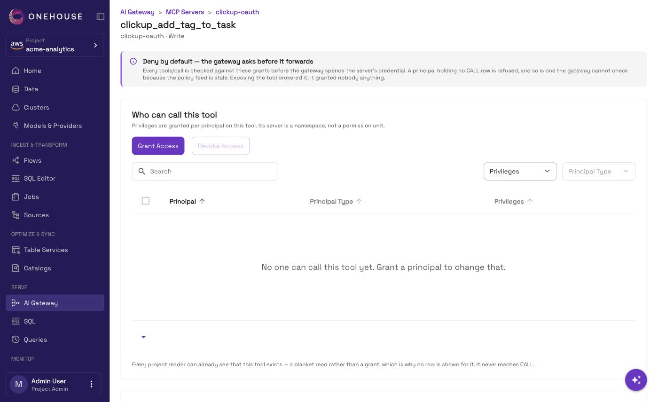Sort by Privileges column arrow
This screenshot has height=402, width=658.
pyautogui.click(x=530, y=201)
